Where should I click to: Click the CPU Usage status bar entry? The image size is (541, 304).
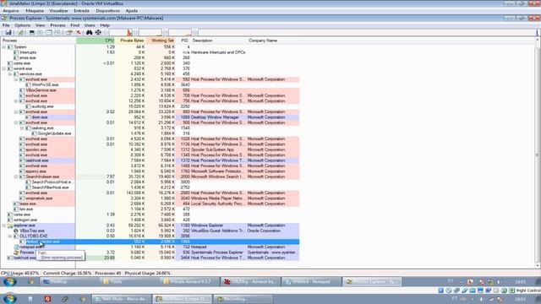click(x=20, y=274)
